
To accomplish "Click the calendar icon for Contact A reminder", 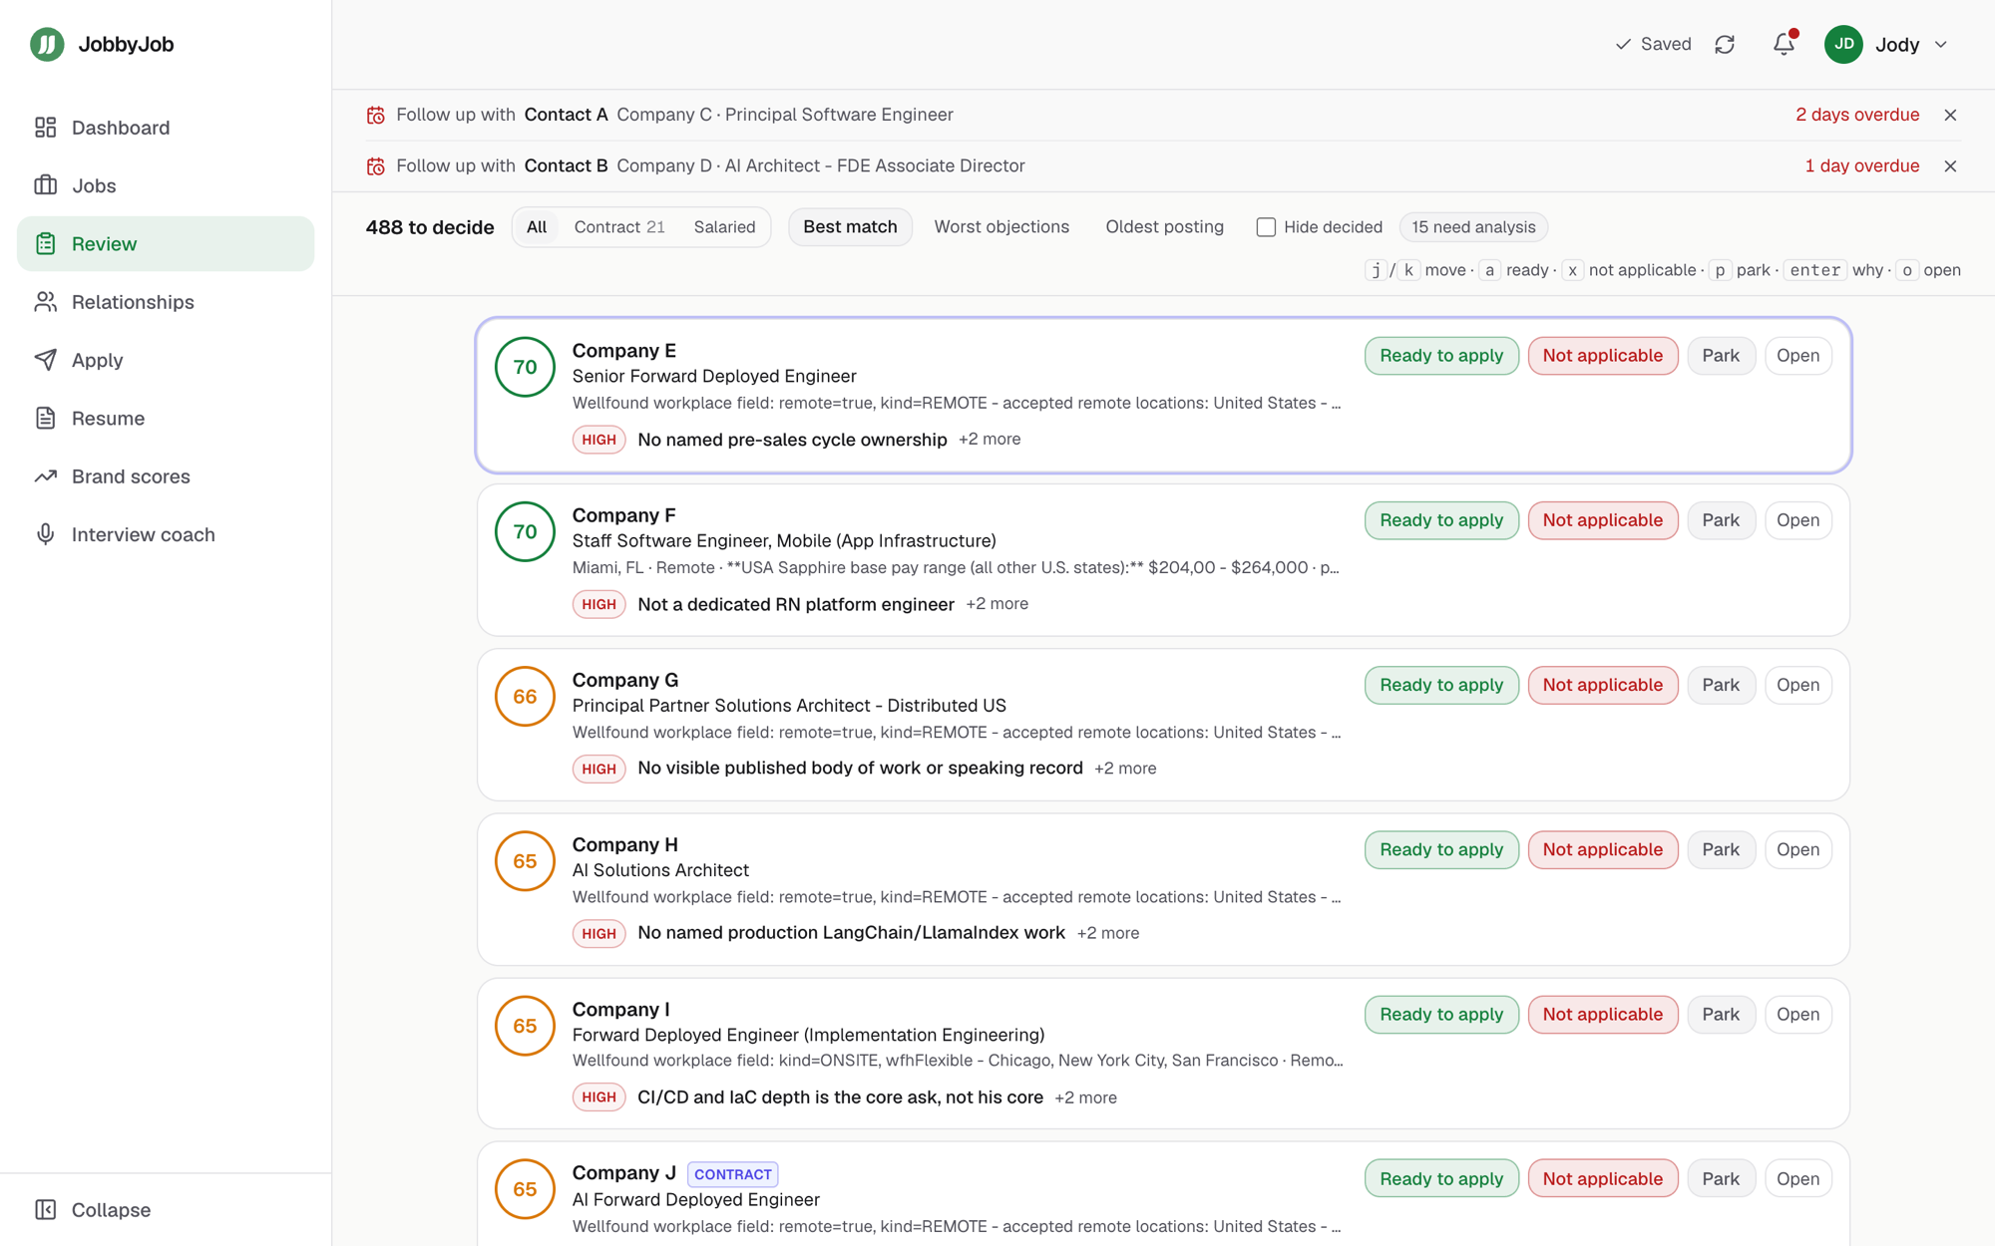I will point(376,115).
